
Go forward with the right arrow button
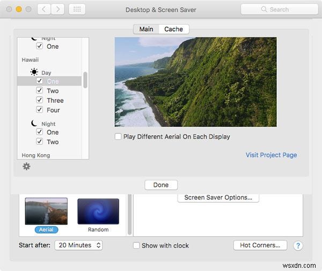58,9
